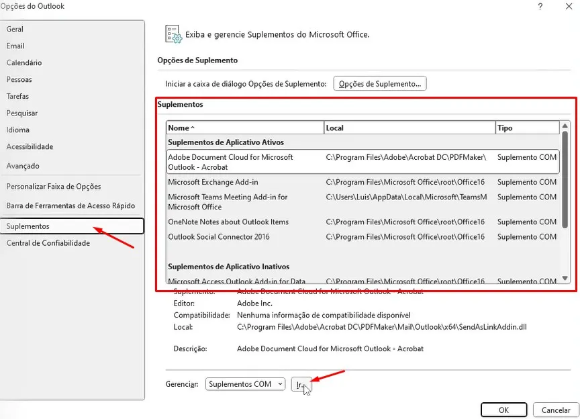Screen dimensions: 580x419
Task: Click the Opções de Suplemento button
Action: 380,84
